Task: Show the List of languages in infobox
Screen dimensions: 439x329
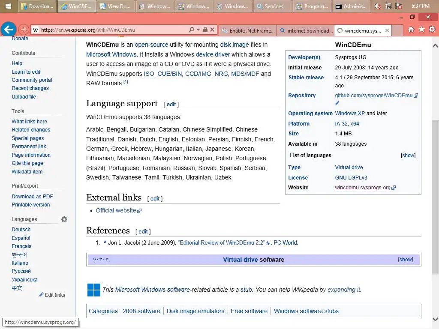Action: [x=408, y=155]
